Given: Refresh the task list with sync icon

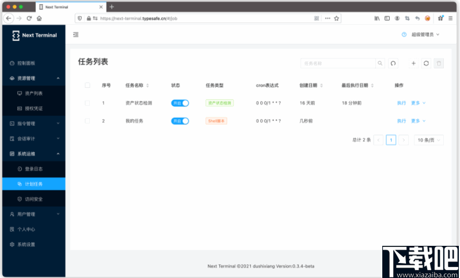Looking at the screenshot, I should 426,63.
